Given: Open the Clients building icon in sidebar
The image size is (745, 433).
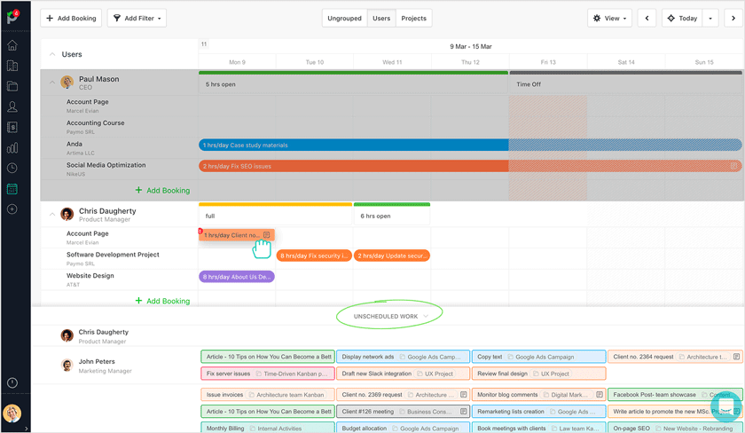Looking at the screenshot, I should point(12,66).
